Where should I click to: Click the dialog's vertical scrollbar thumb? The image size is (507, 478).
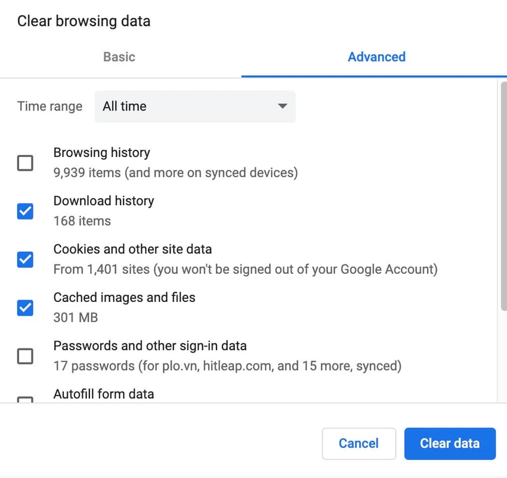(504, 196)
